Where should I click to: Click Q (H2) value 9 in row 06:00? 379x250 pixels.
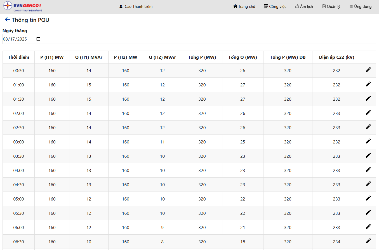pyautogui.click(x=162, y=228)
